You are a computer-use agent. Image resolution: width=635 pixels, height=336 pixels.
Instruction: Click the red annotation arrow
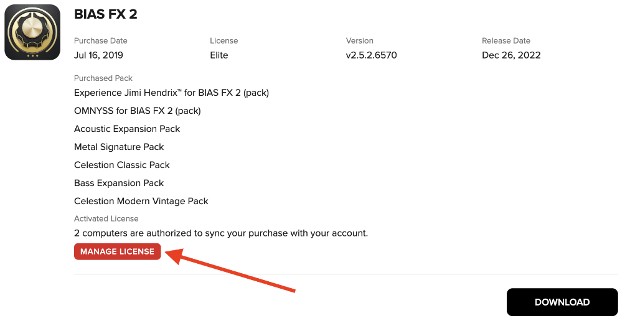pos(231,269)
